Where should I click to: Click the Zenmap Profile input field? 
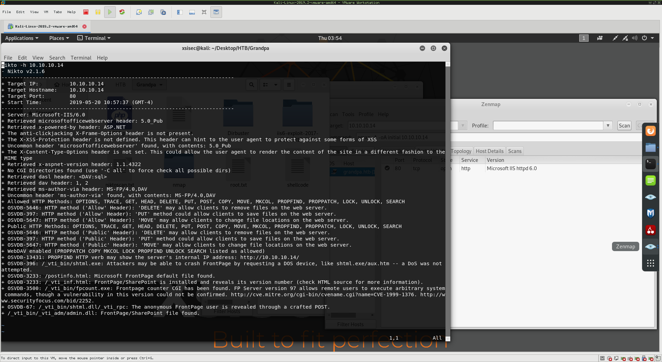pos(548,126)
